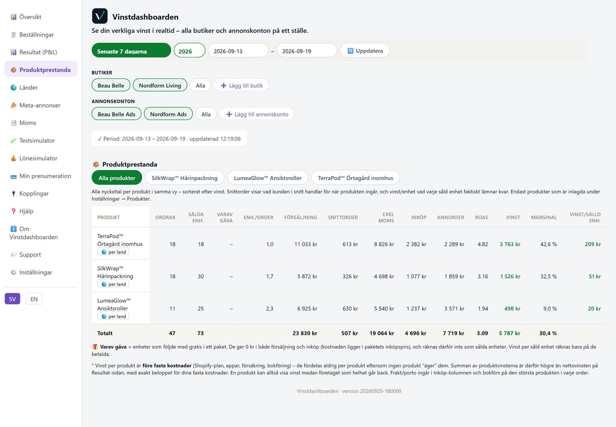Select the LumeaGlow™ Ansiktsroller tab
Image resolution: width=616 pixels, height=427 pixels.
267,178
